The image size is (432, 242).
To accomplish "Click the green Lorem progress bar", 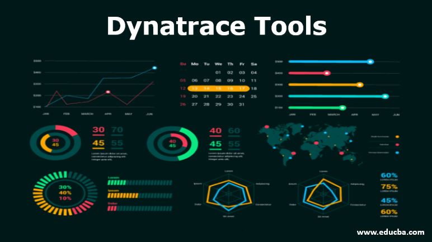I will [140, 183].
